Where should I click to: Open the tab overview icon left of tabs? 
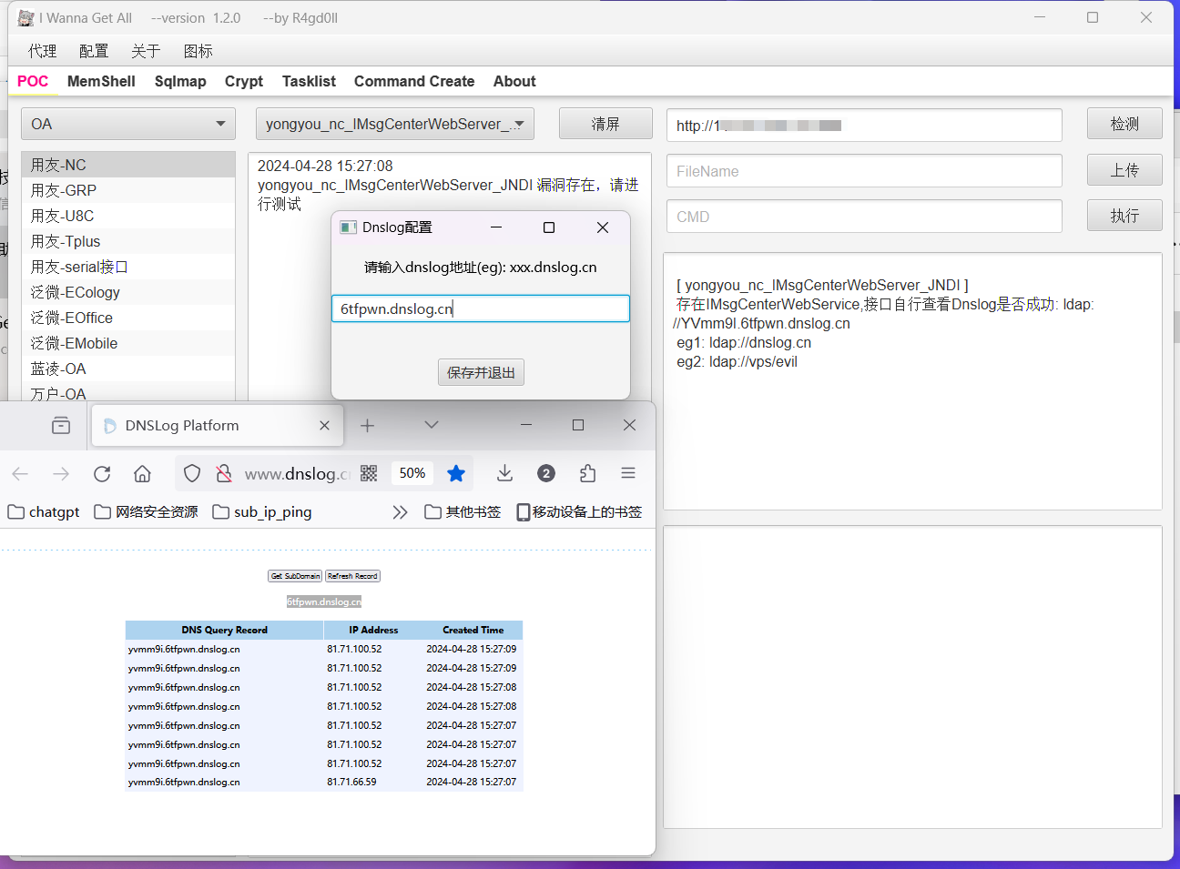pyautogui.click(x=60, y=424)
